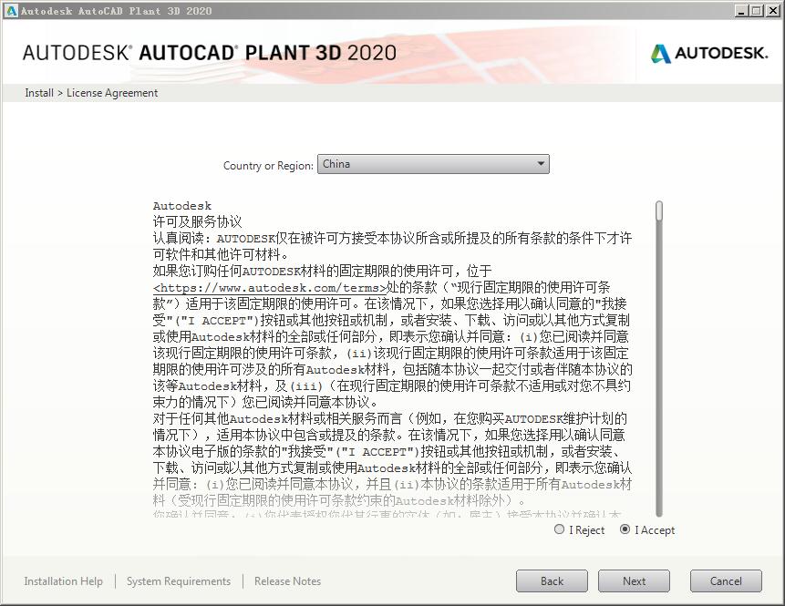785x606 pixels.
Task: Click the Autodesk logo at top right
Action: click(x=709, y=53)
